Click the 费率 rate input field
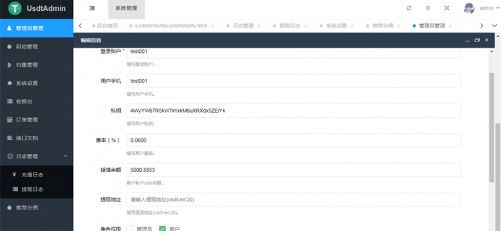This screenshot has width=501, height=231. (x=293, y=140)
